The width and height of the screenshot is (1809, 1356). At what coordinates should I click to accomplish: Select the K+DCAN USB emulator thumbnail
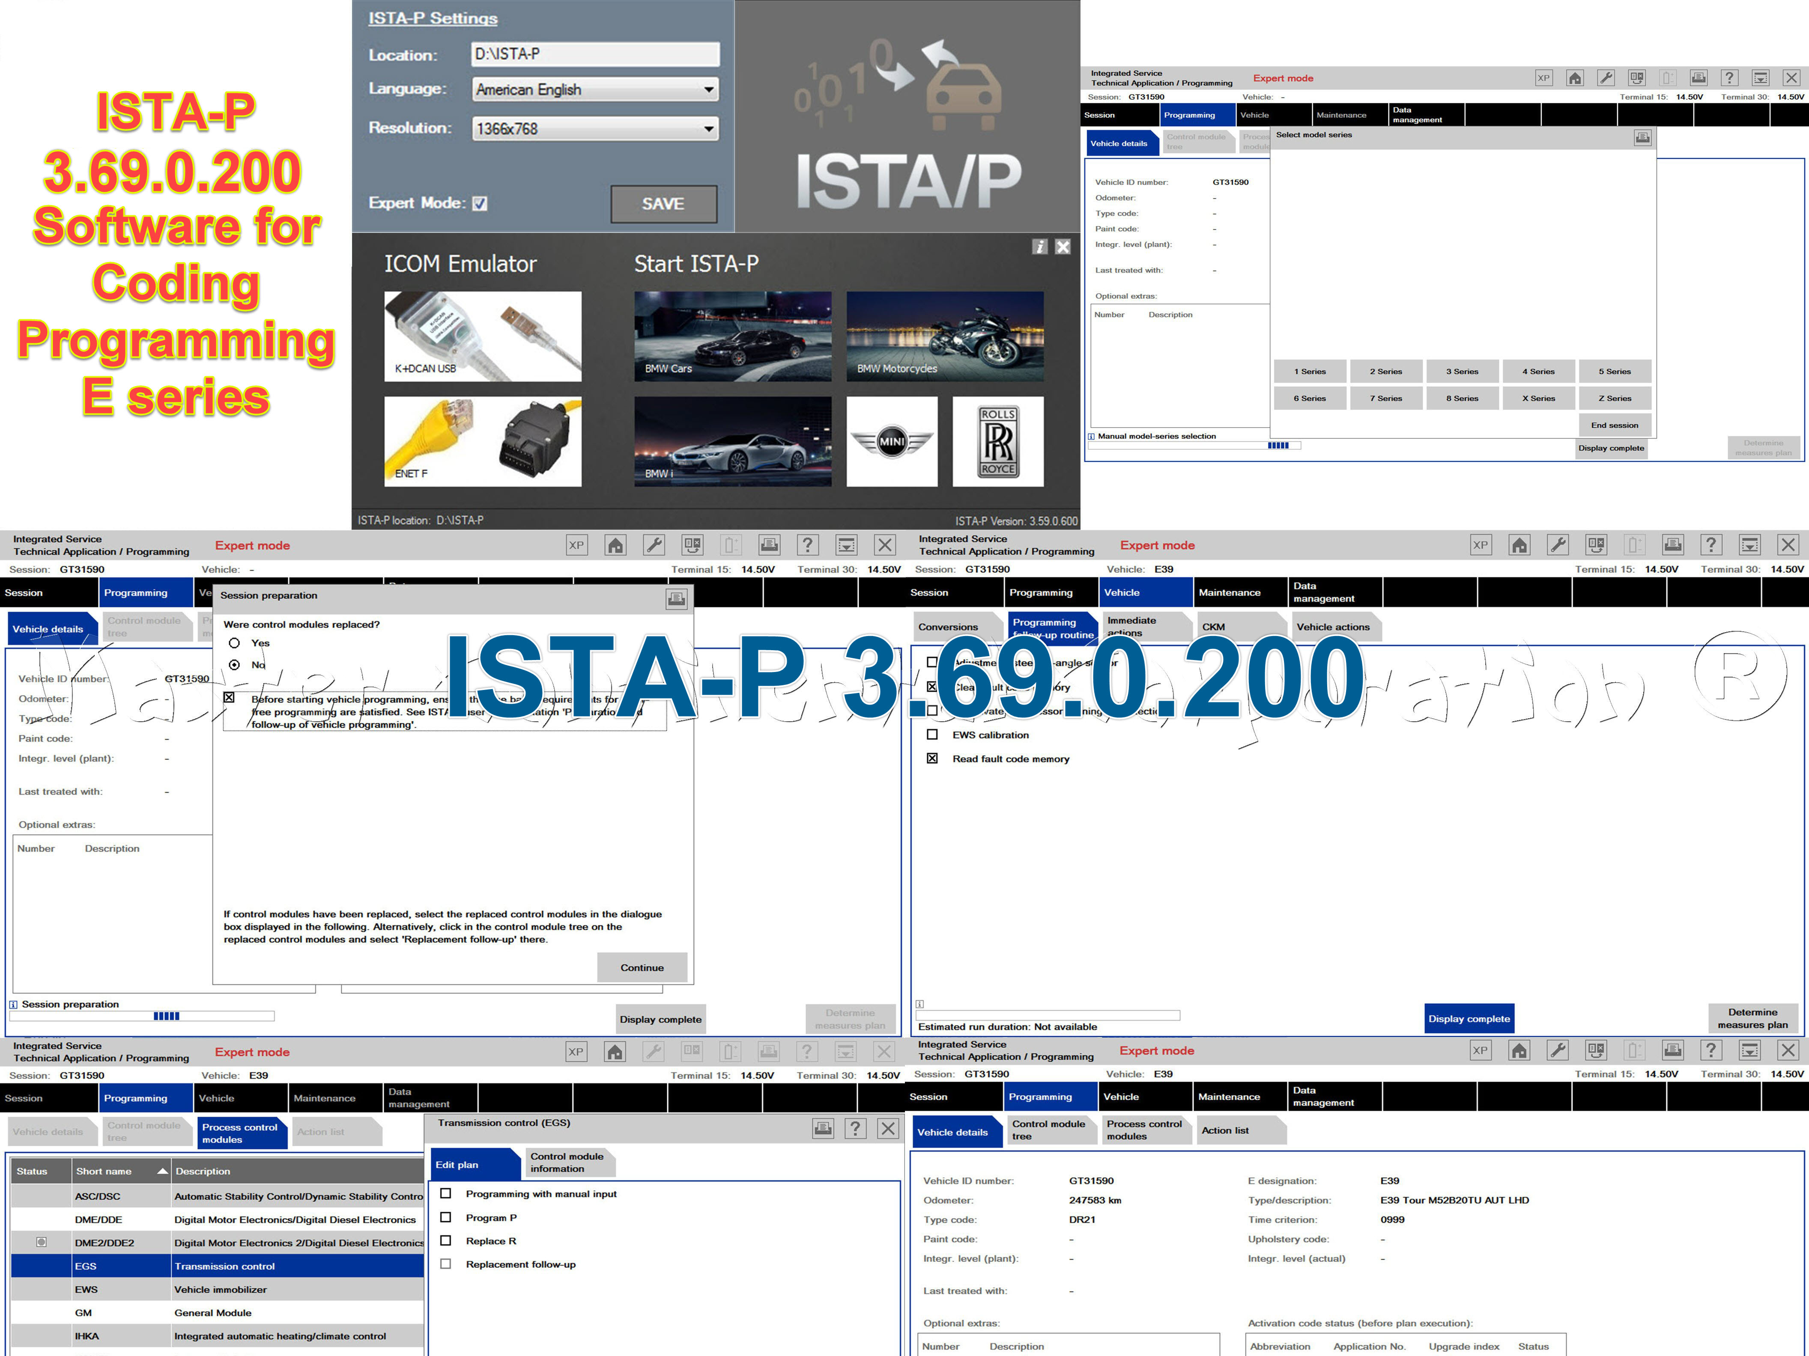point(484,336)
